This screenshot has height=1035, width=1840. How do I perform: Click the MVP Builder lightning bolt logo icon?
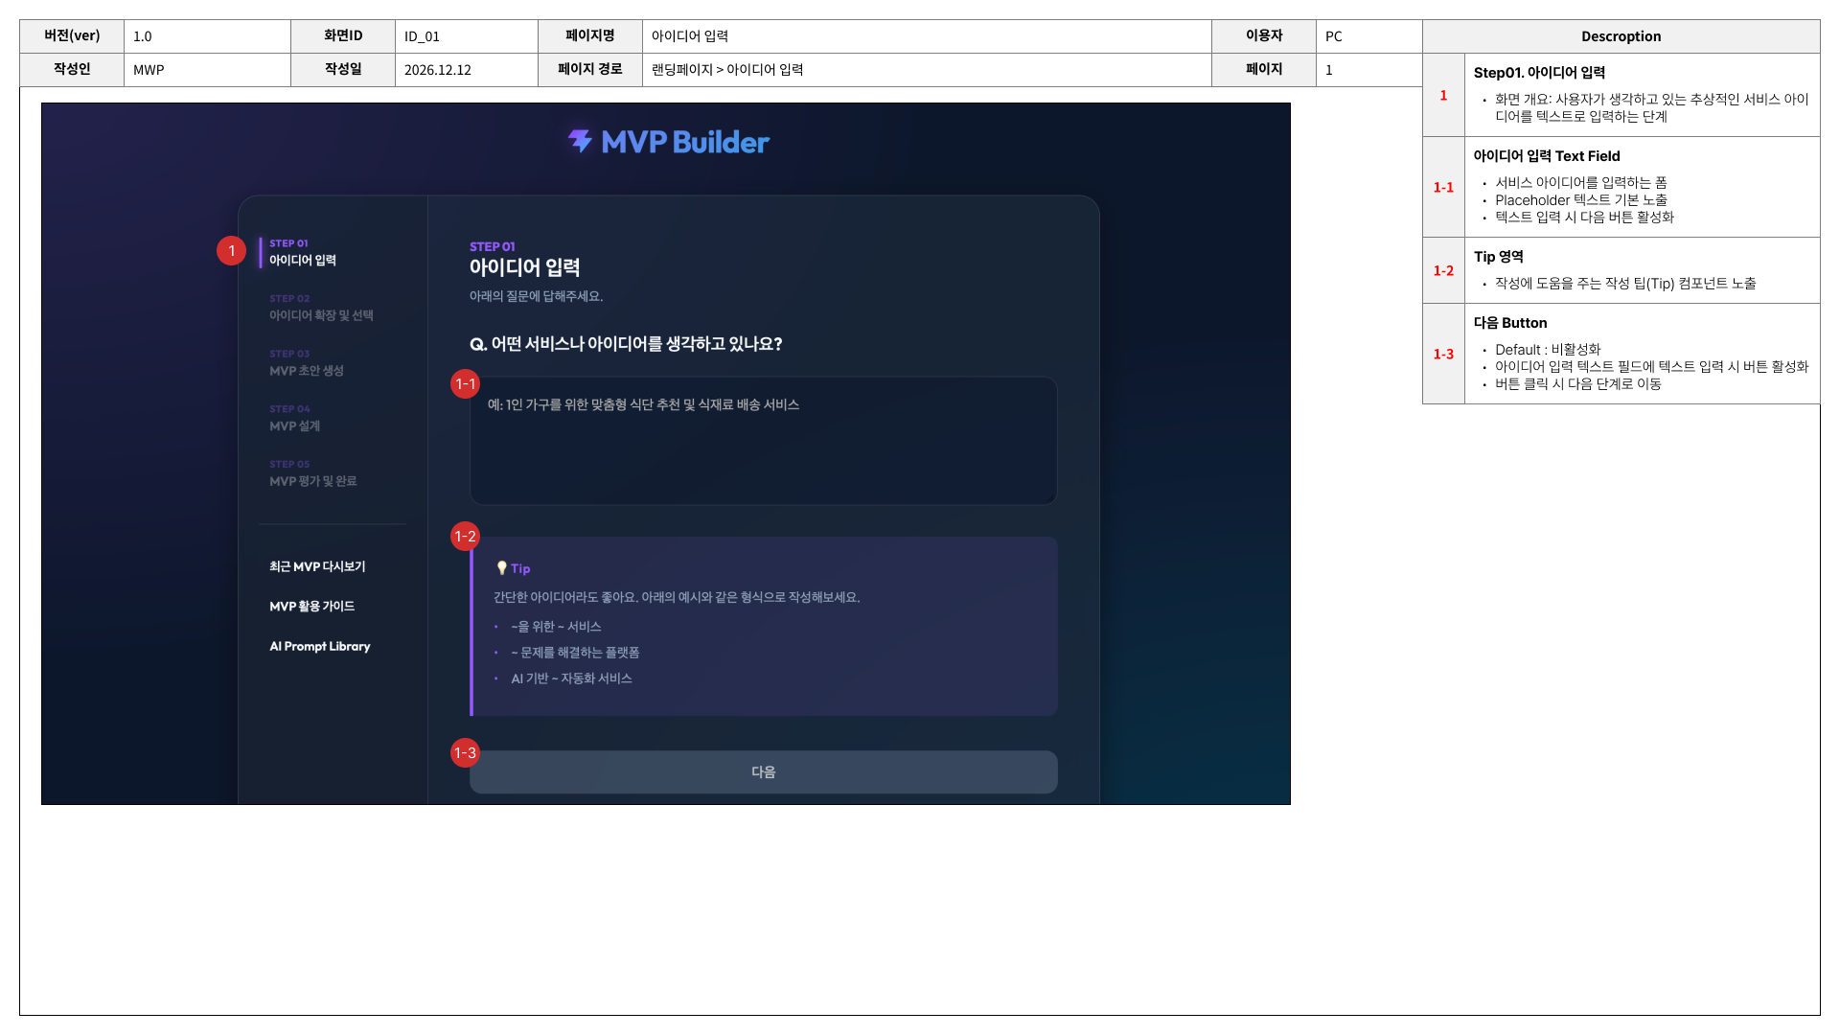tap(581, 141)
